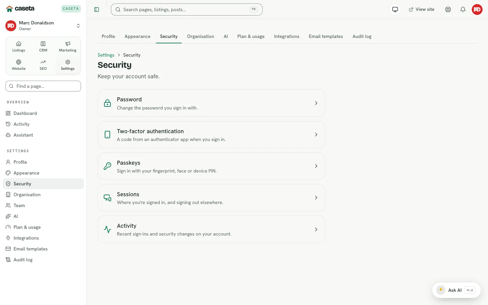488x305 pixels.
Task: Click the Ask AI sparkle button
Action: pyautogui.click(x=456, y=290)
